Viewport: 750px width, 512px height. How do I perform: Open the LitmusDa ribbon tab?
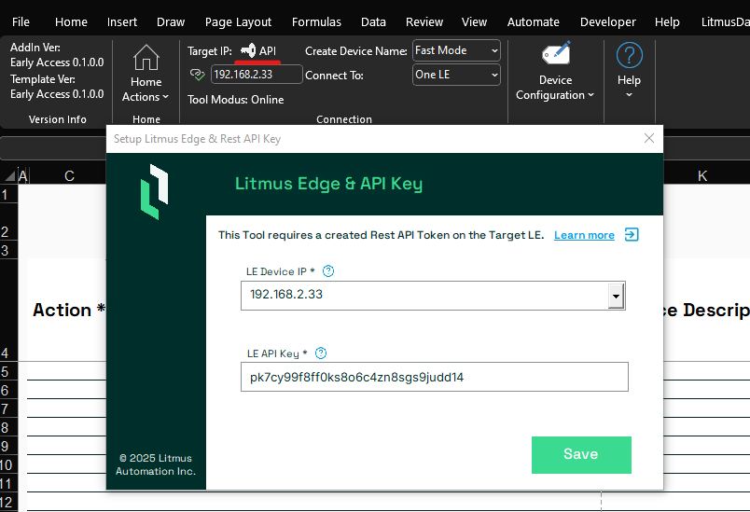coord(725,22)
